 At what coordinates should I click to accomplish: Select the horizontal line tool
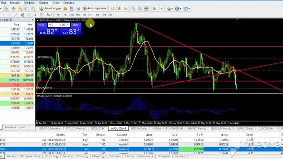[x=10, y=15]
